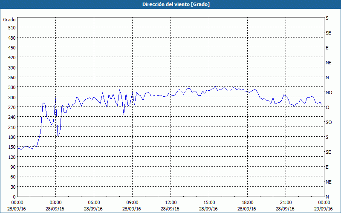Click the 510 value on the left axis
This screenshot has width=341, height=213.
point(12,28)
